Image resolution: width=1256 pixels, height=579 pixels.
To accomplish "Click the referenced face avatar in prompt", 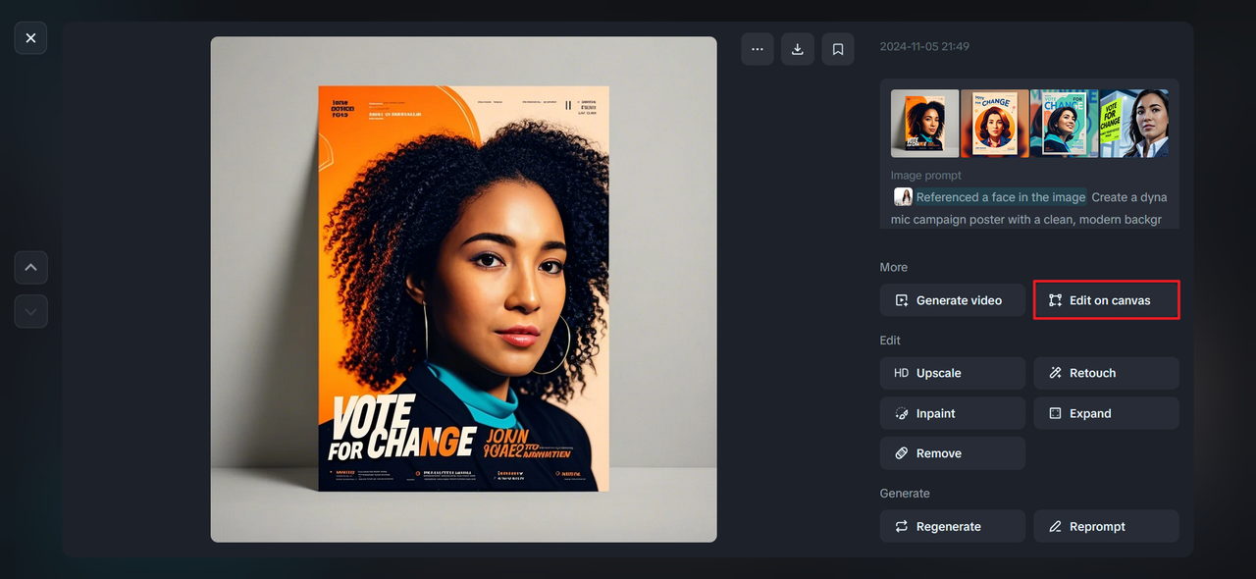I will [x=903, y=197].
